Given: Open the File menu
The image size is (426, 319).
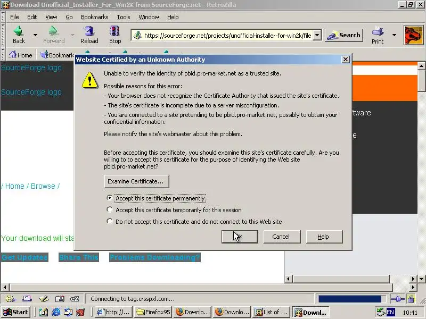Looking at the screenshot, I should 14,17.
